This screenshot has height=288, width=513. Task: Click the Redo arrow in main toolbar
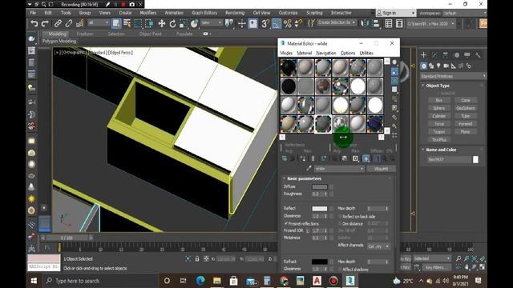point(45,23)
